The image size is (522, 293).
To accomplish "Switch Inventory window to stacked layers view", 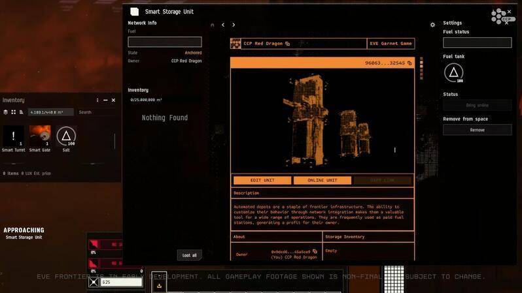I will [x=6, y=112].
